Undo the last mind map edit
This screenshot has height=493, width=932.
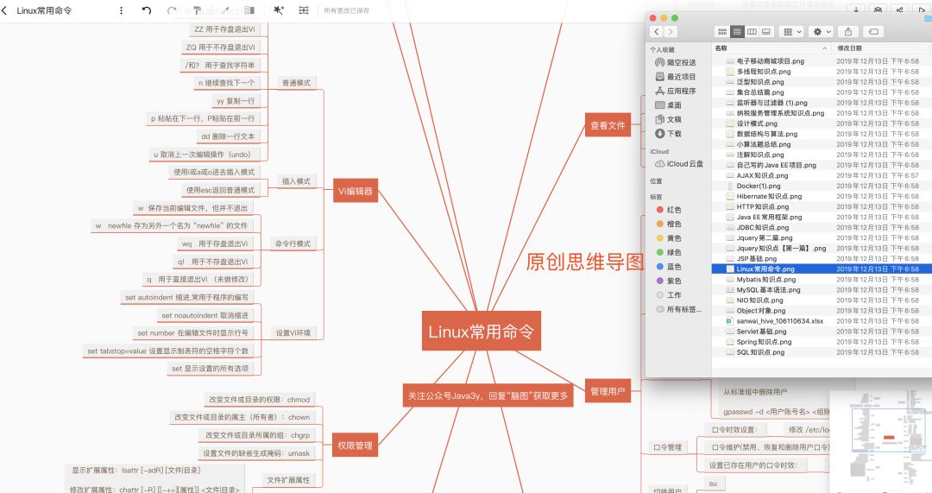coord(146,10)
